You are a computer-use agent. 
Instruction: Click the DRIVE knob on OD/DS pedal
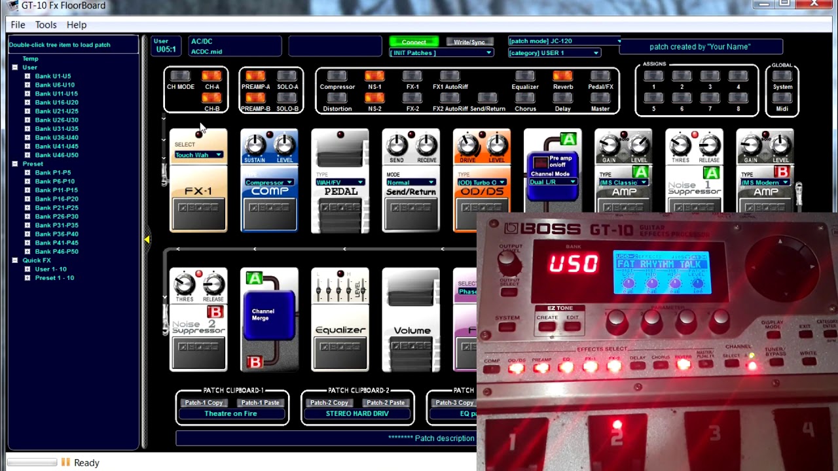[467, 145]
